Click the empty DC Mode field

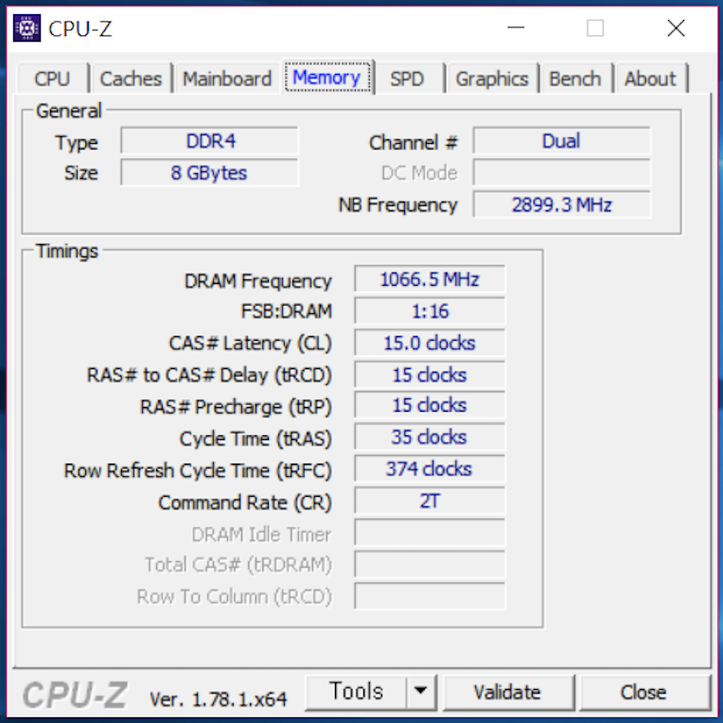[561, 172]
